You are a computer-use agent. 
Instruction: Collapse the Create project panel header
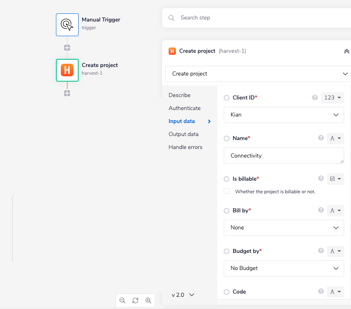point(346,51)
